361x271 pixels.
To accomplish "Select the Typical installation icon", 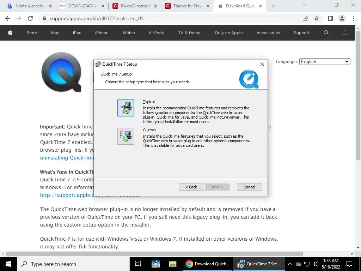I will point(126,108).
